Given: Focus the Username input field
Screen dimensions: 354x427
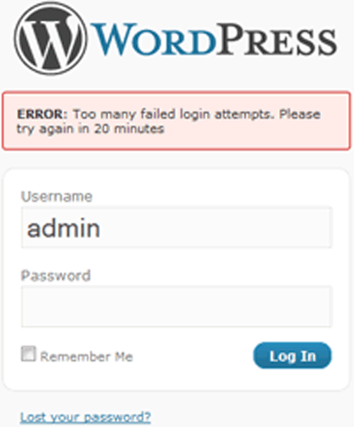Looking at the screenshot, I should pyautogui.click(x=177, y=228).
